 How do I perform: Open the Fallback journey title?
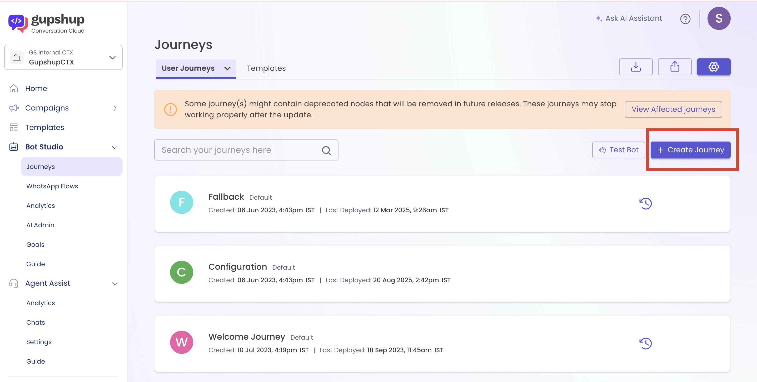pos(226,197)
